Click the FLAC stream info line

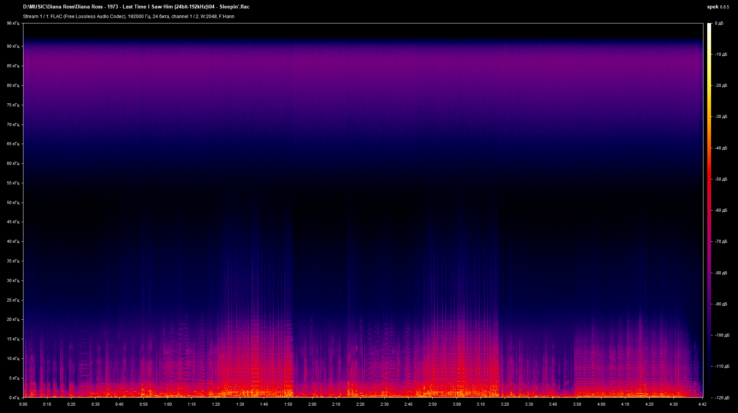[128, 17]
